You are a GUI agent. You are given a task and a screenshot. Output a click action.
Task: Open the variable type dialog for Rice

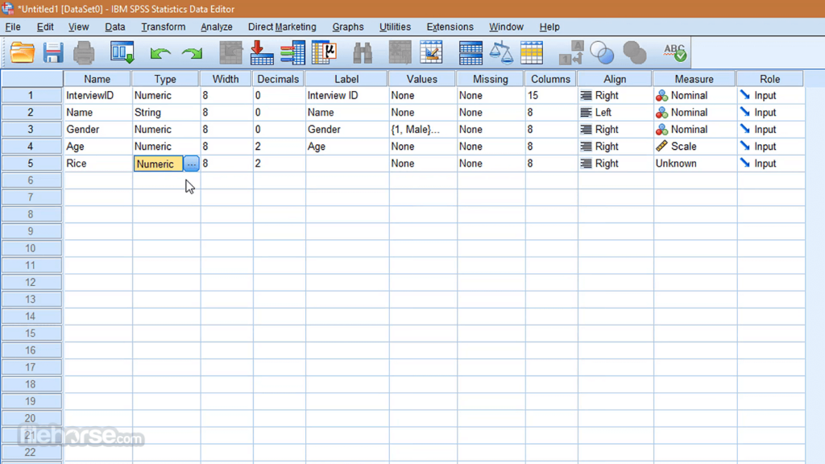[191, 164]
